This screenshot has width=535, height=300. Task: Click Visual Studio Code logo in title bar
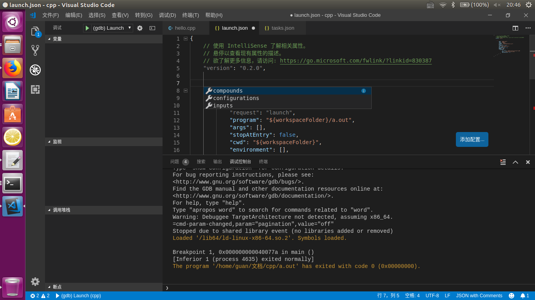point(33,15)
